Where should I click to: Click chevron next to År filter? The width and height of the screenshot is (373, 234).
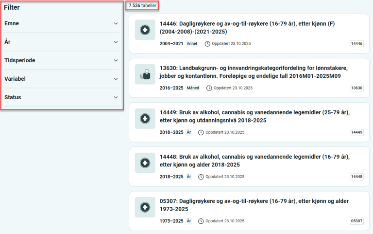pyautogui.click(x=116, y=42)
